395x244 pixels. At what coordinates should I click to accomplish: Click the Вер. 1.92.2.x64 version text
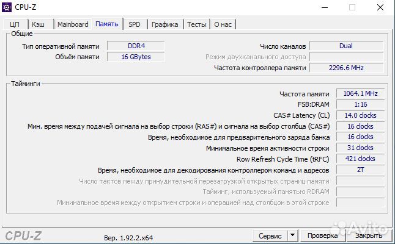click(x=128, y=238)
